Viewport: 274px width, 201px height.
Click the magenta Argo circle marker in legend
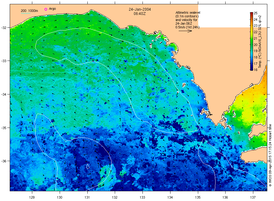point(46,9)
